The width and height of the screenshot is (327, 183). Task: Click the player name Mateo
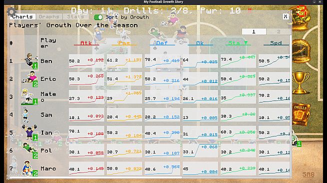click(x=48, y=97)
